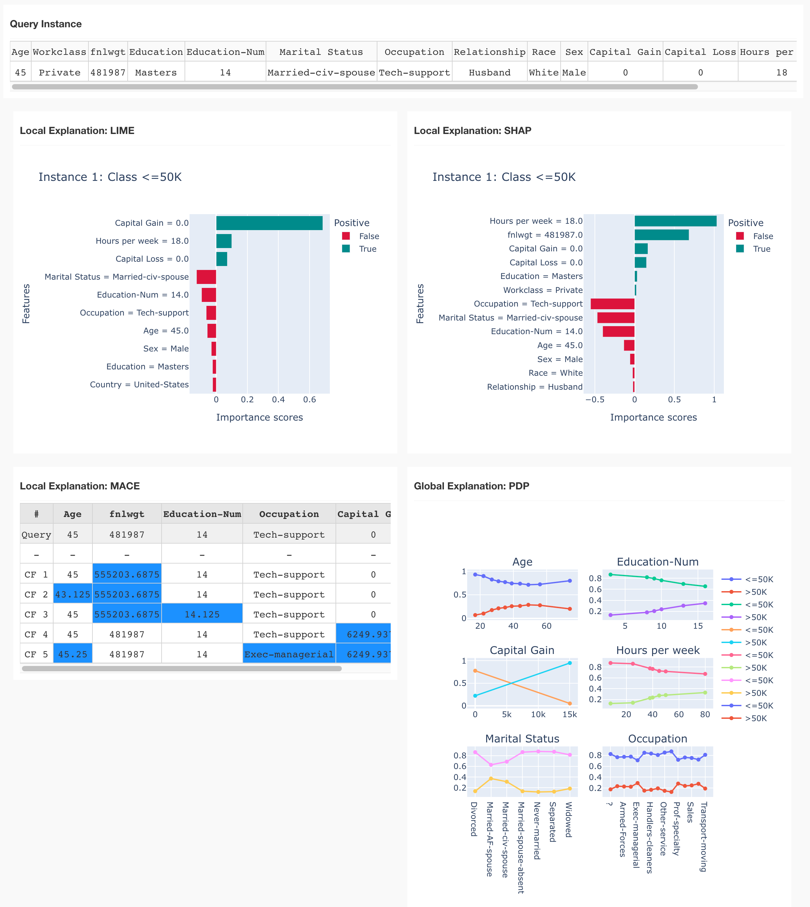Click the fnlwgt = 481987.0 bar in SHAP
This screenshot has height=907, width=810.
click(662, 235)
